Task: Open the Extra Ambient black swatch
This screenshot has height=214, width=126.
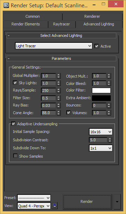Action: [101, 98]
